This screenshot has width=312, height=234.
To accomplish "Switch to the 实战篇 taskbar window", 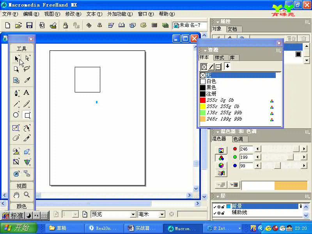I will (143, 228).
